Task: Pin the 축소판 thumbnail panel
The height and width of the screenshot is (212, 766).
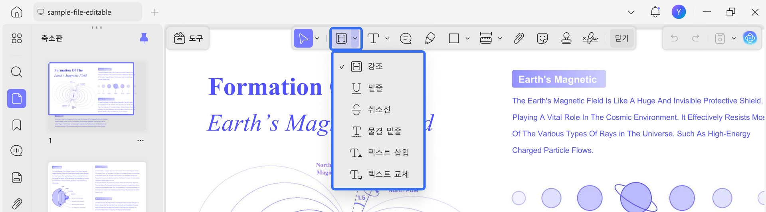Action: pyautogui.click(x=144, y=38)
